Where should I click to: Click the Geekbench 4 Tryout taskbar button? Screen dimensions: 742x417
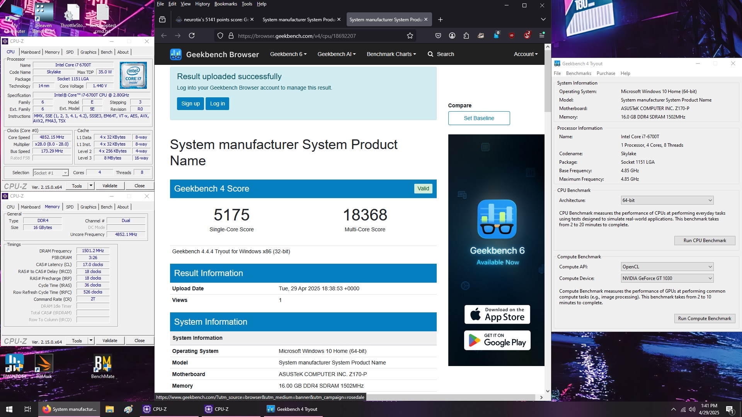point(293,409)
